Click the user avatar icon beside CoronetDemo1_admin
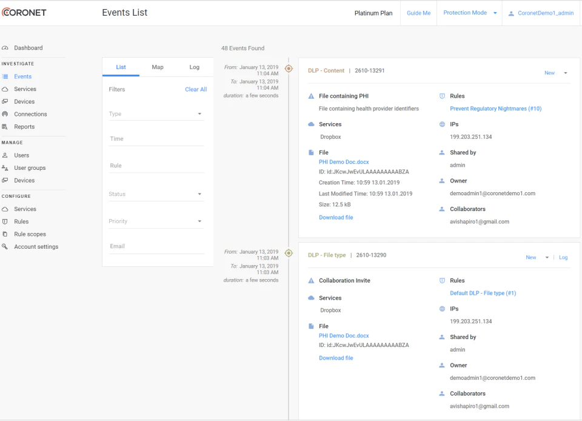 pos(511,13)
